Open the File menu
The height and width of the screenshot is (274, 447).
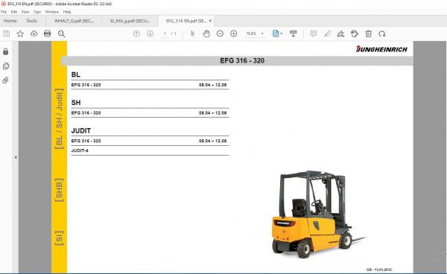click(4, 12)
